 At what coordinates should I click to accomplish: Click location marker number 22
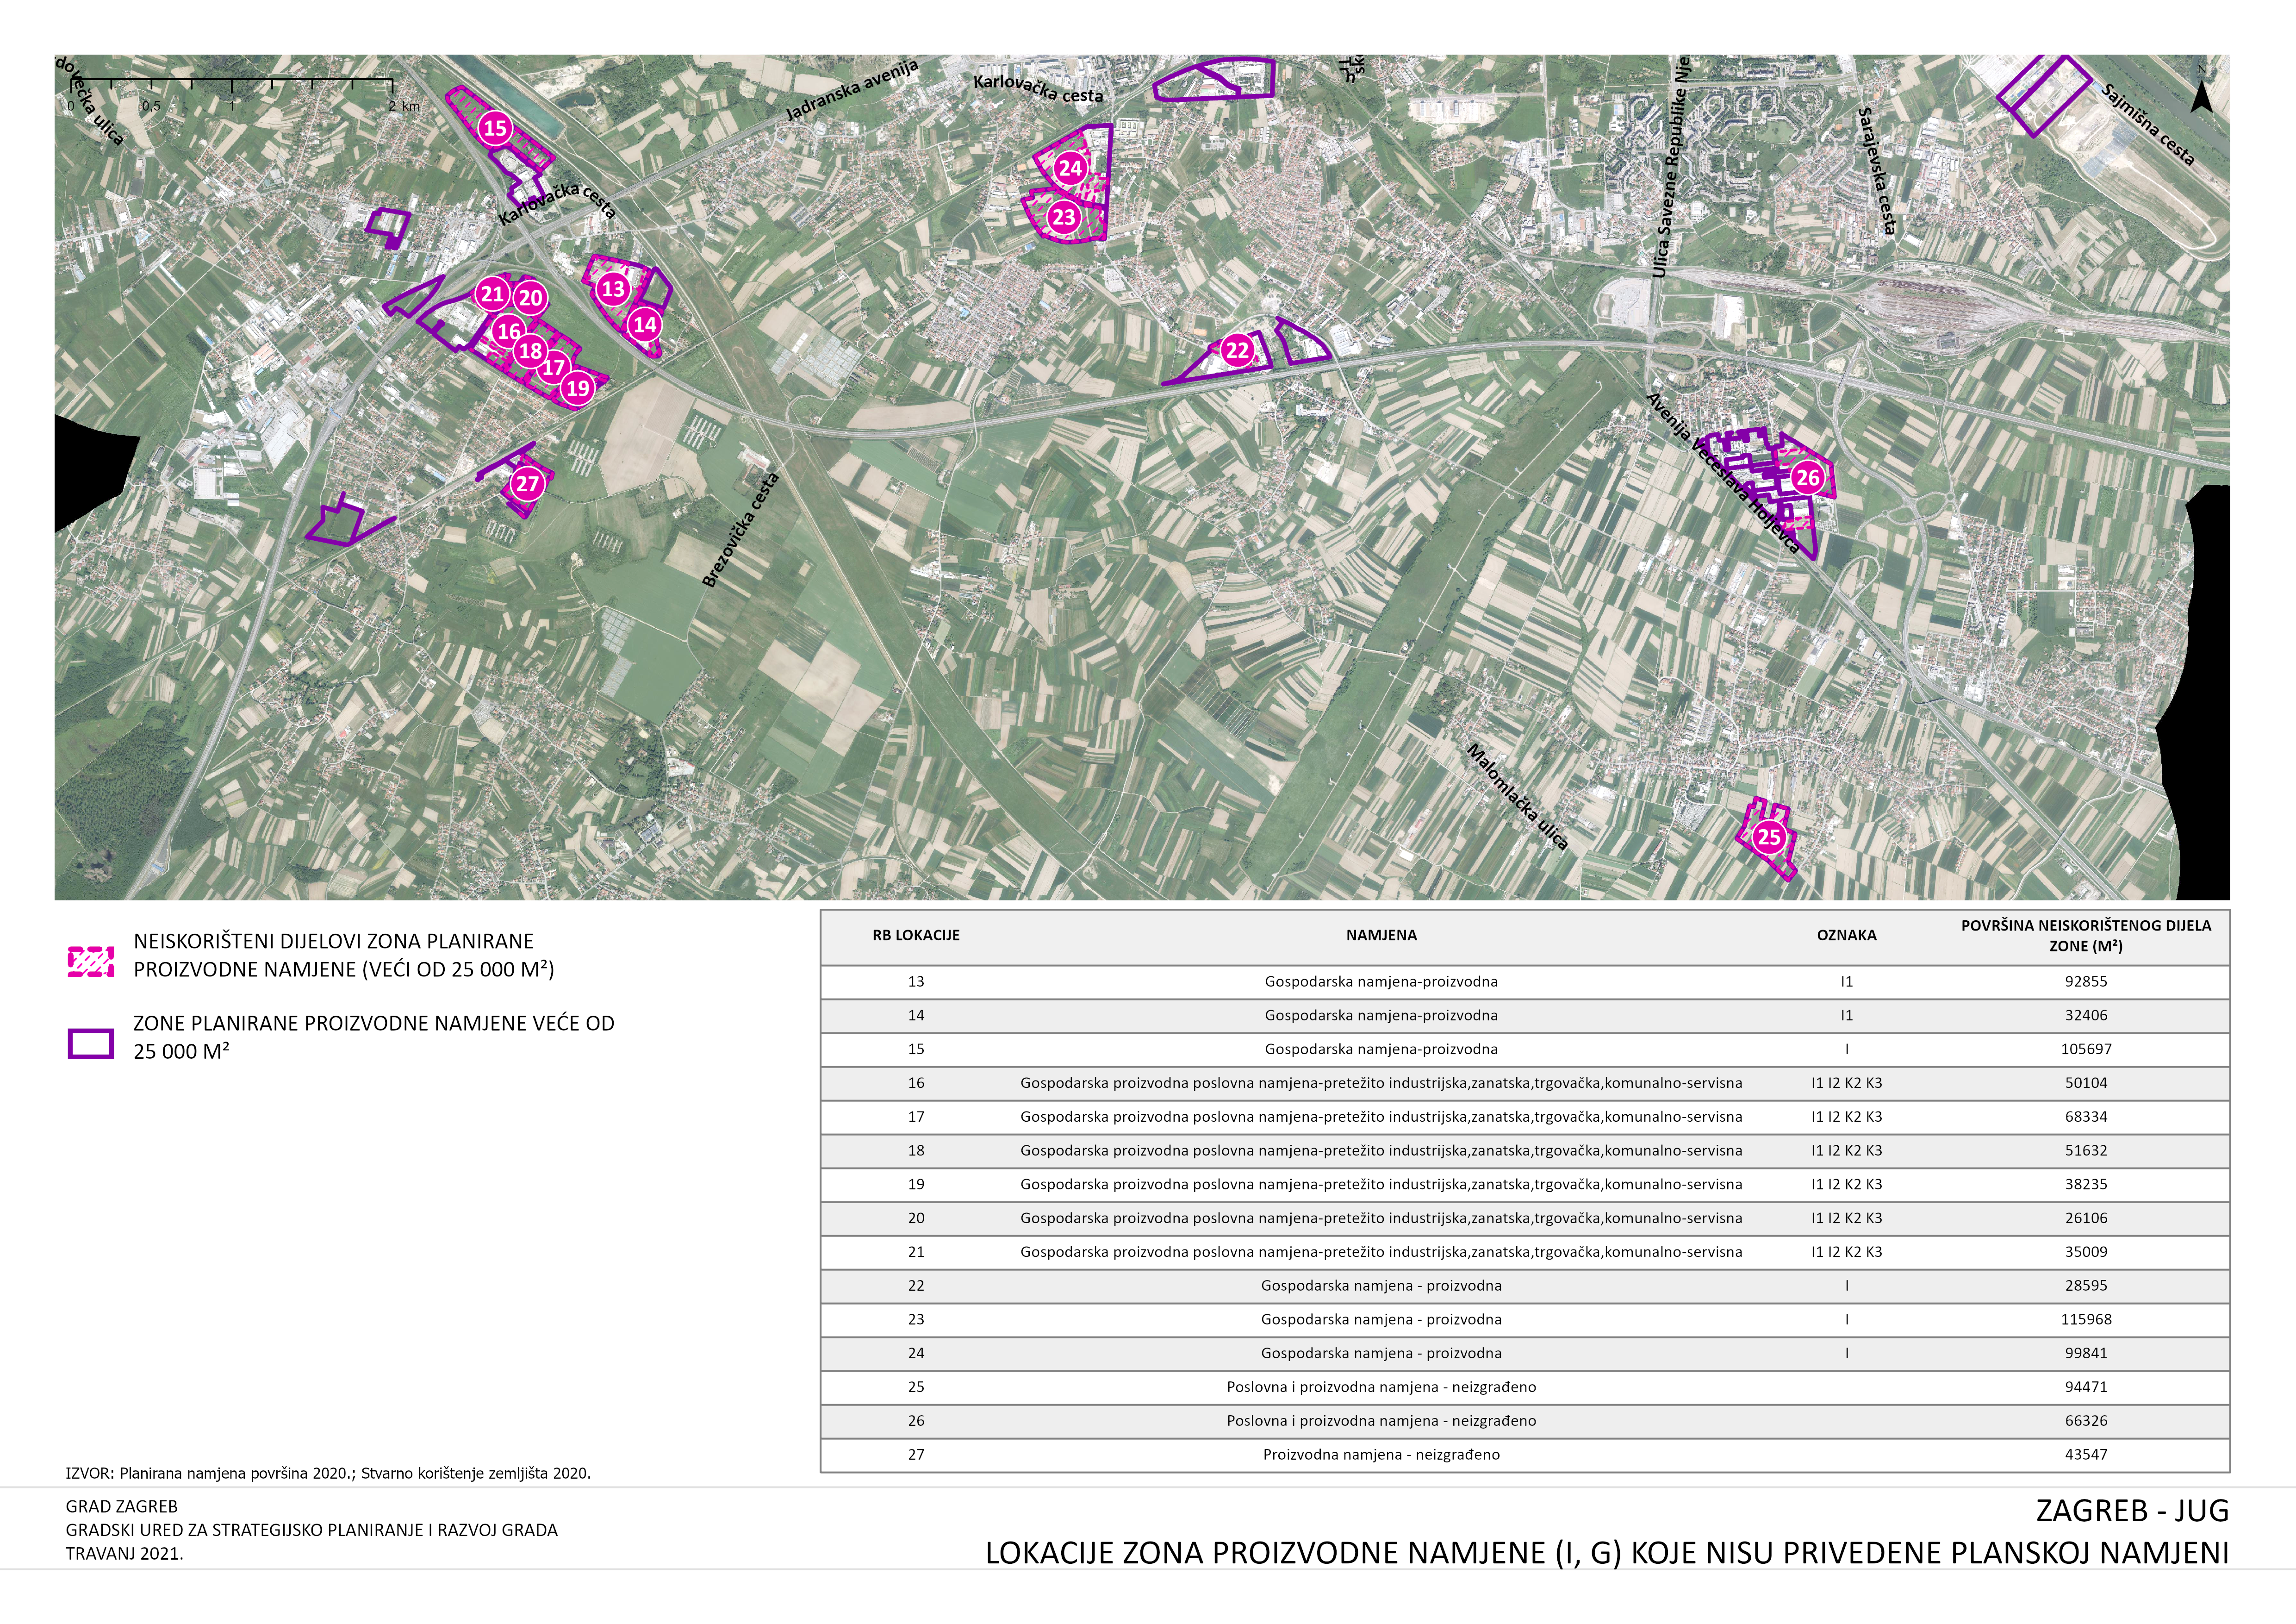coord(1237,350)
